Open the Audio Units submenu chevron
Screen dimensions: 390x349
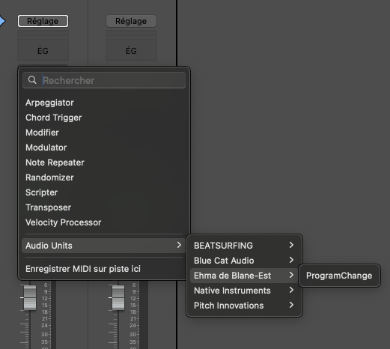pyautogui.click(x=179, y=245)
